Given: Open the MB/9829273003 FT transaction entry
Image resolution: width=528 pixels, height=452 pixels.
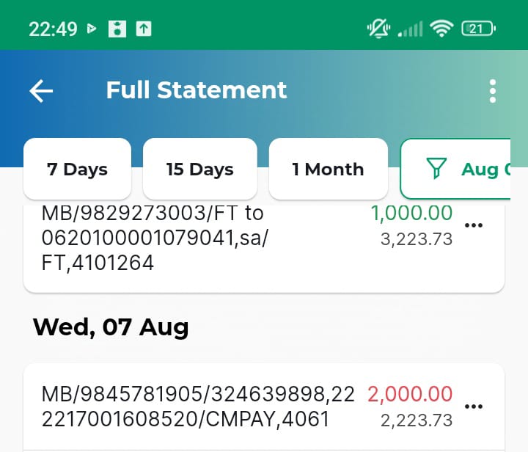Looking at the screenshot, I should pyautogui.click(x=264, y=249).
